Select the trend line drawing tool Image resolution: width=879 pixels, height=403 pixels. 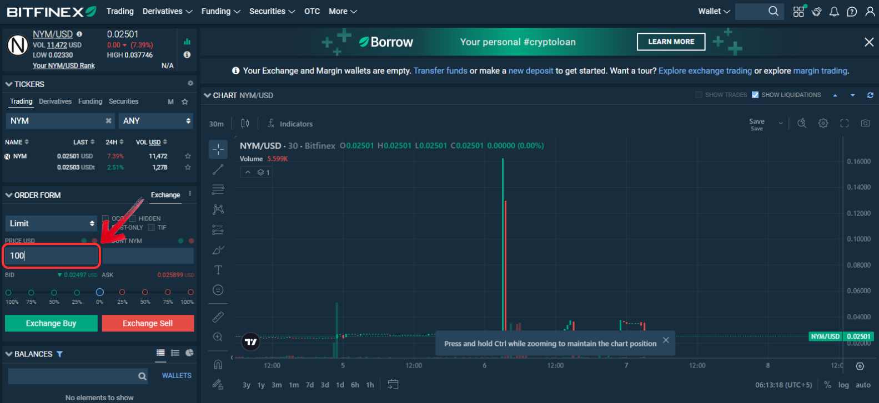pos(218,169)
